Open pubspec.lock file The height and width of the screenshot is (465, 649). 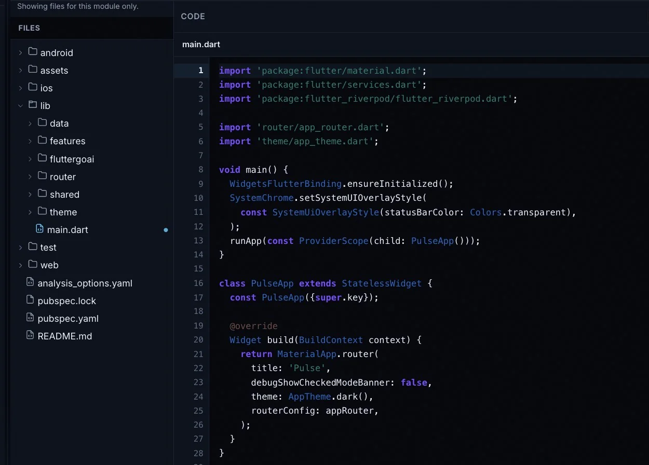[x=67, y=301]
